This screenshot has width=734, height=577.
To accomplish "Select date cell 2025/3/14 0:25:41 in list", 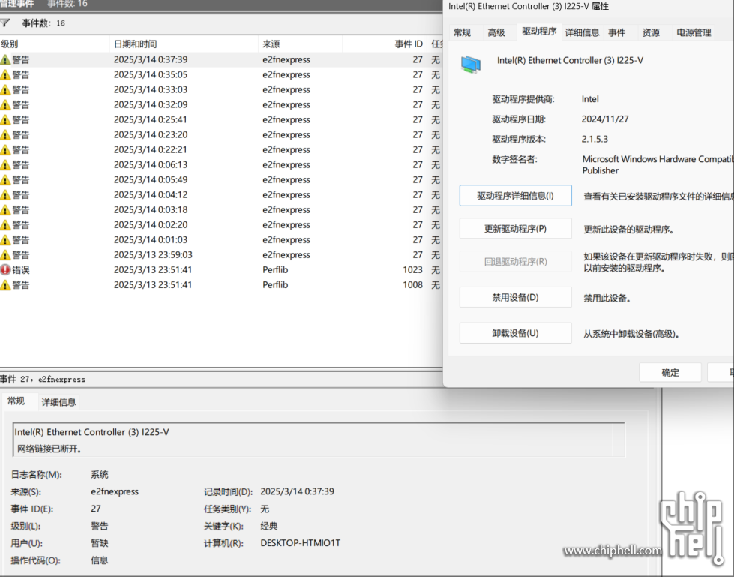I will tap(150, 119).
